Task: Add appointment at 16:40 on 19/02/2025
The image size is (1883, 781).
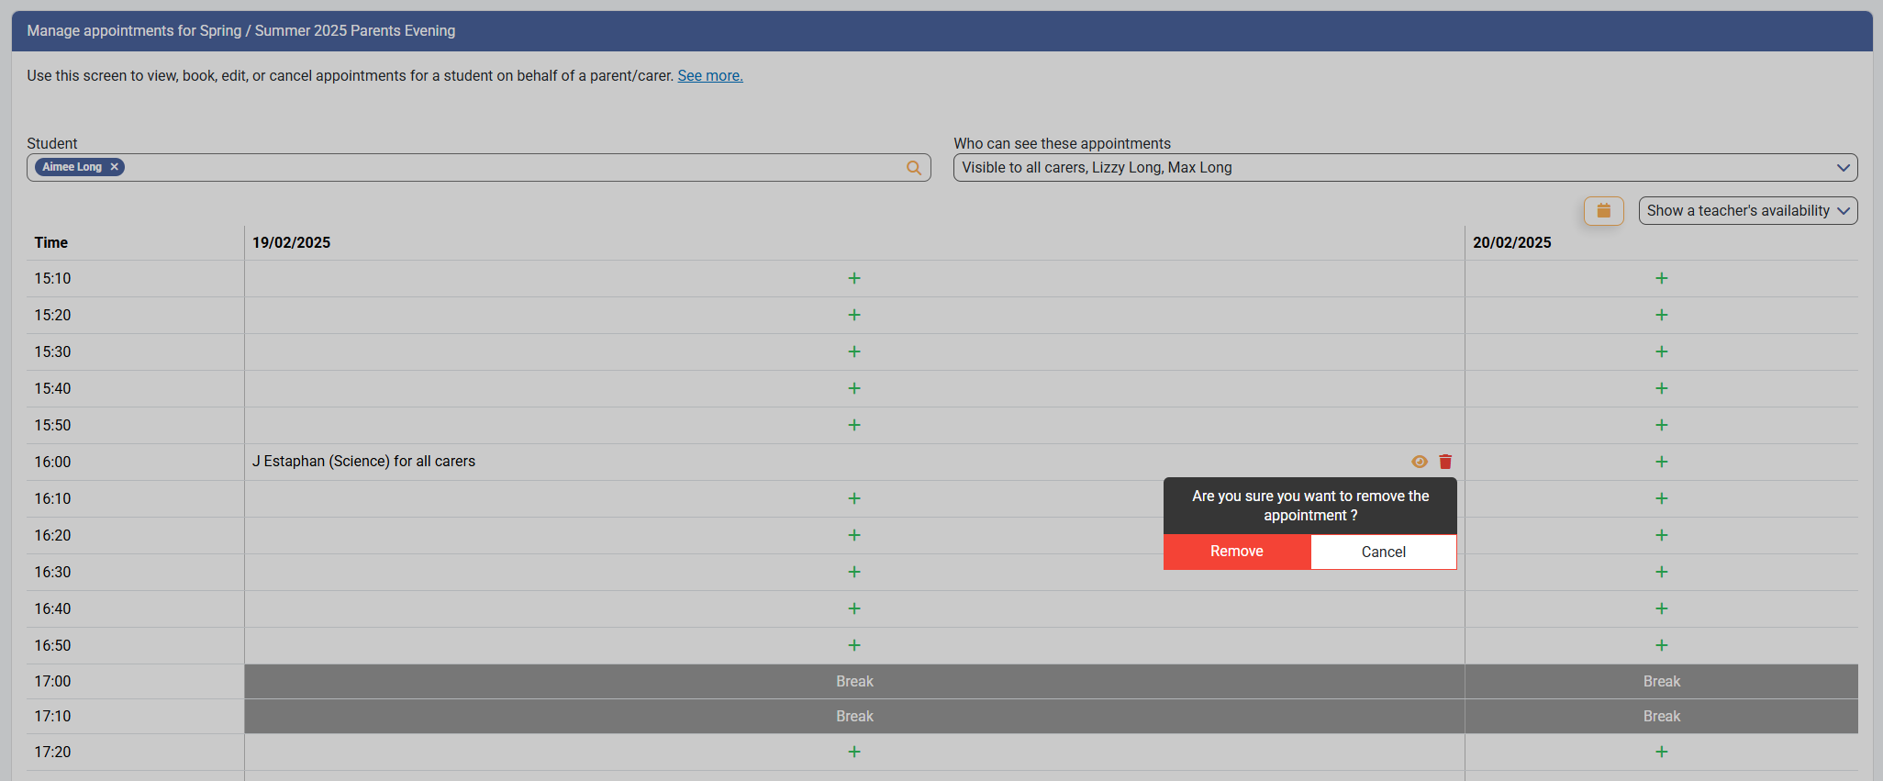Action: [853, 608]
